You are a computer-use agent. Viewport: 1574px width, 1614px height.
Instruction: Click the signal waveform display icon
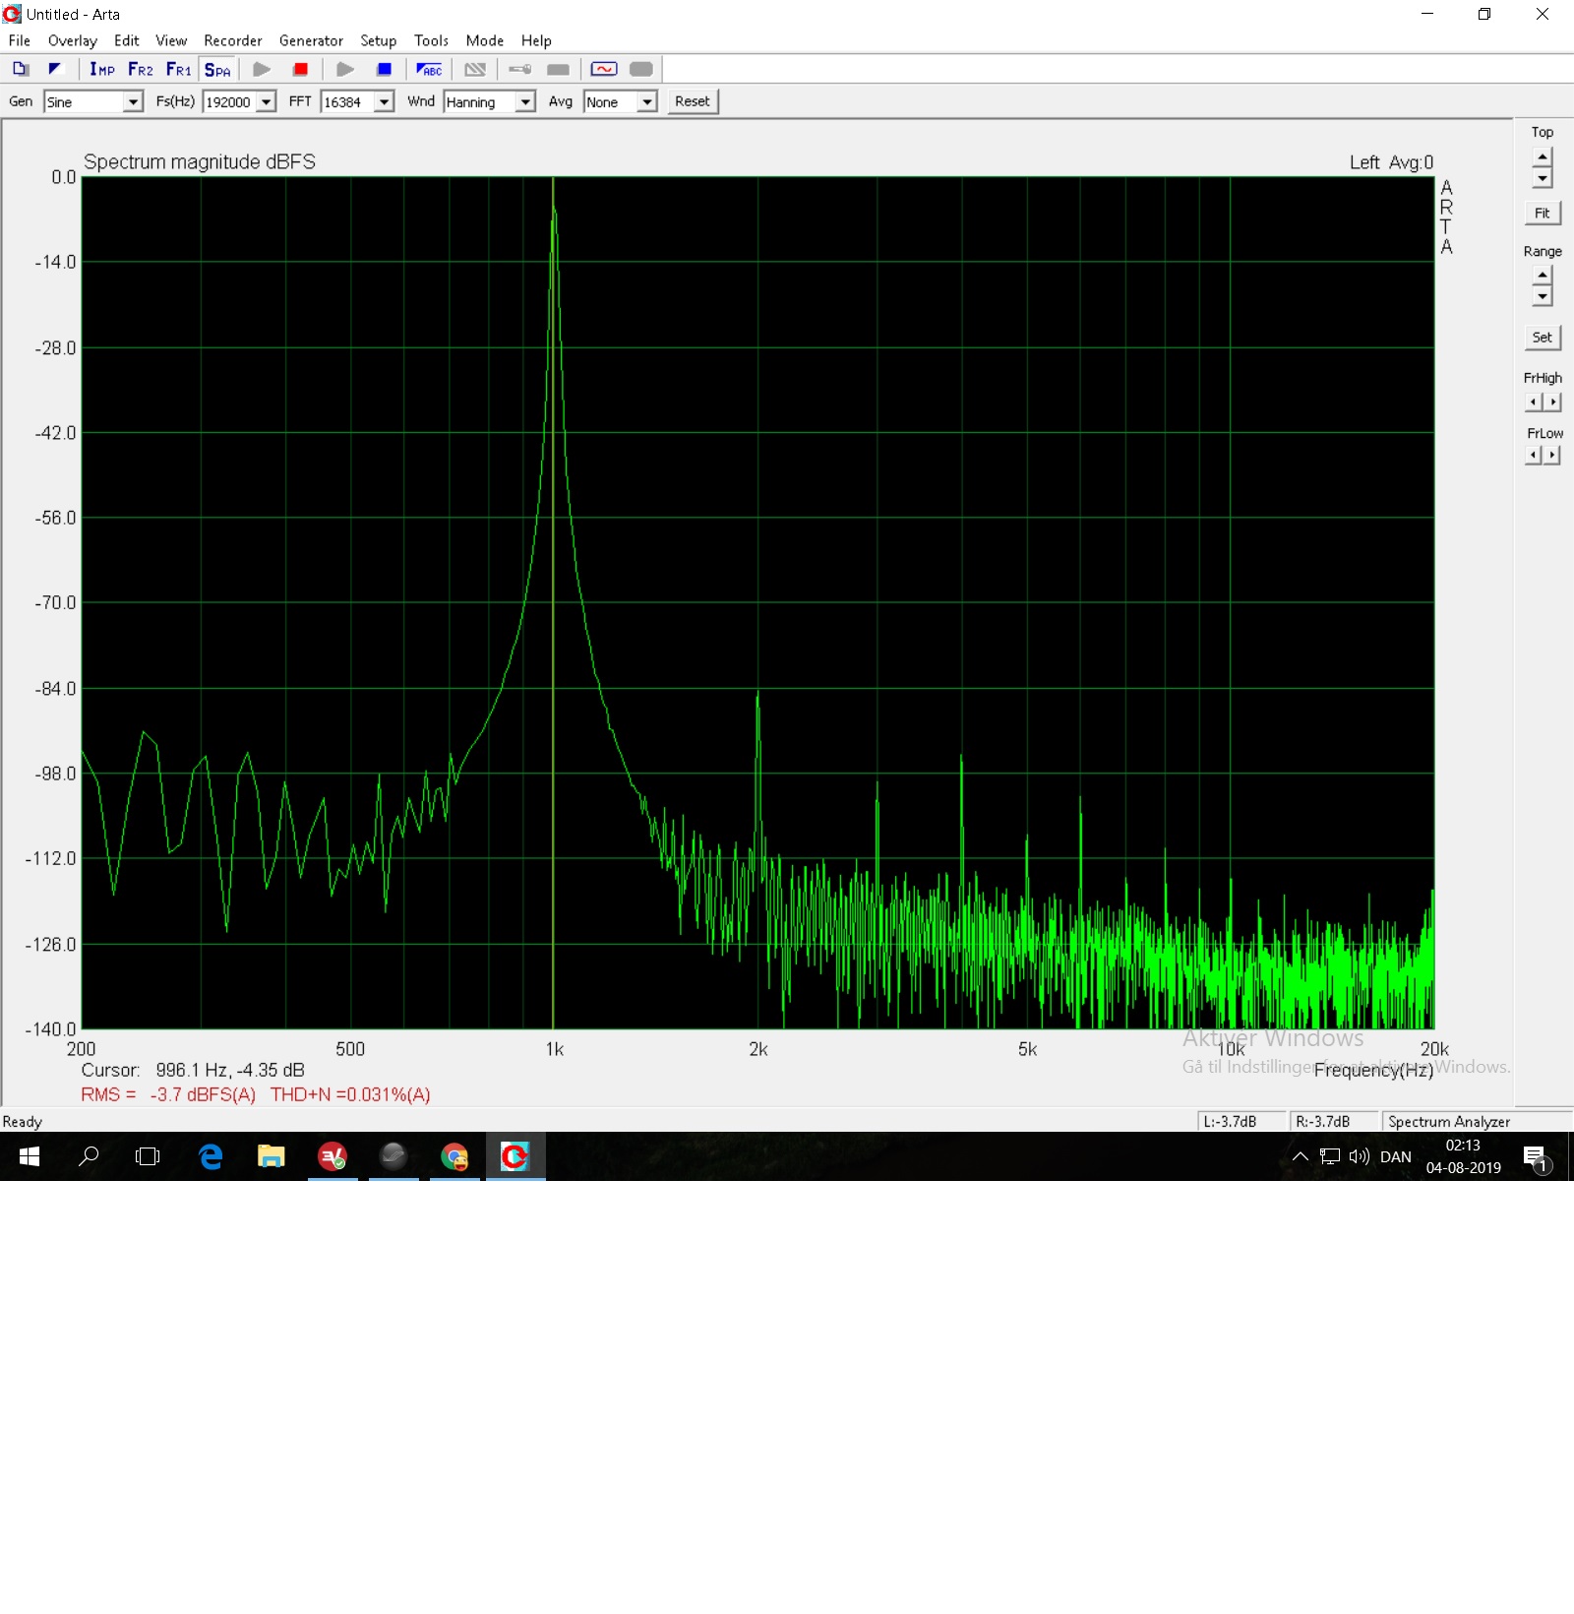point(604,69)
